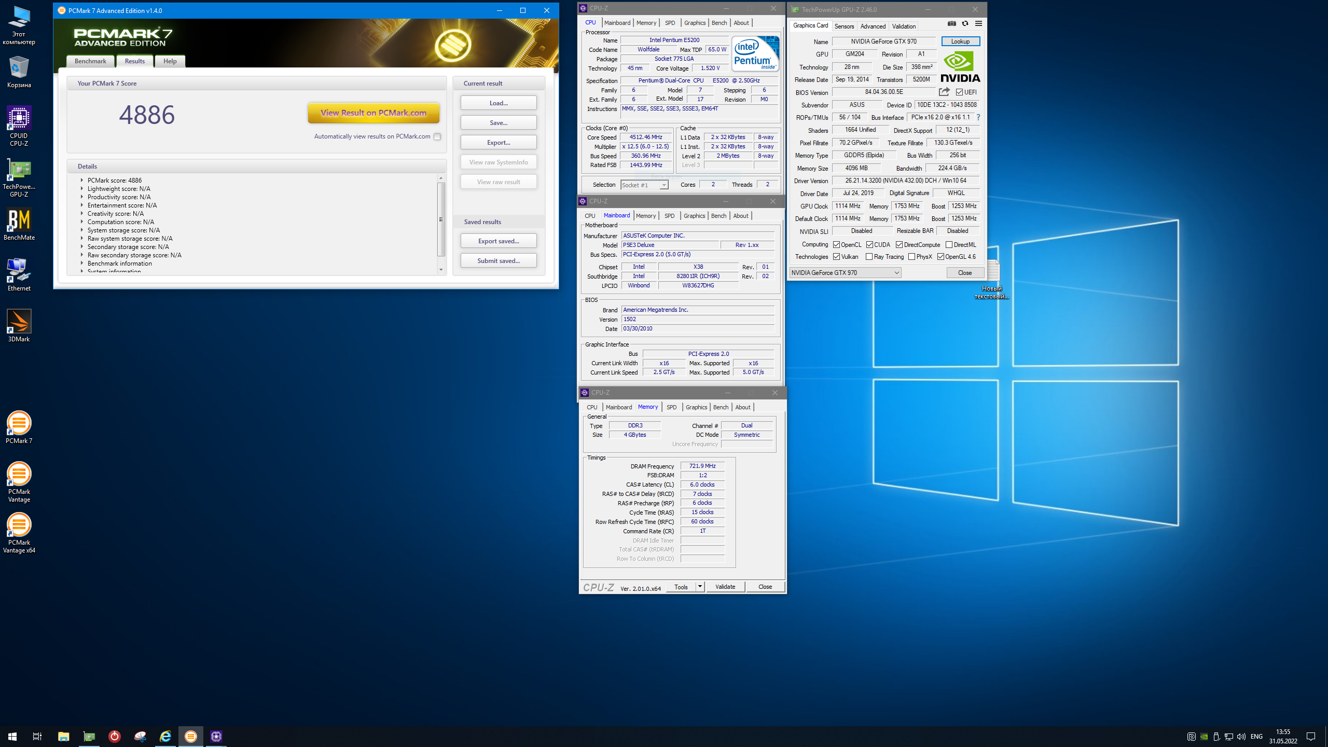Switch to PCMark 7 Benchmark tab

point(90,61)
